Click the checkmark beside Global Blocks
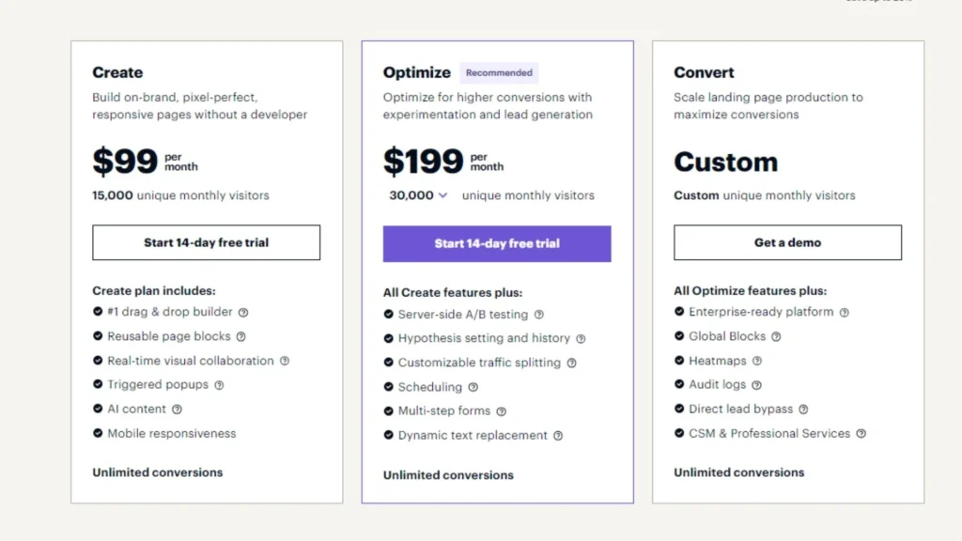Viewport: 962px width, 541px height. (x=678, y=336)
